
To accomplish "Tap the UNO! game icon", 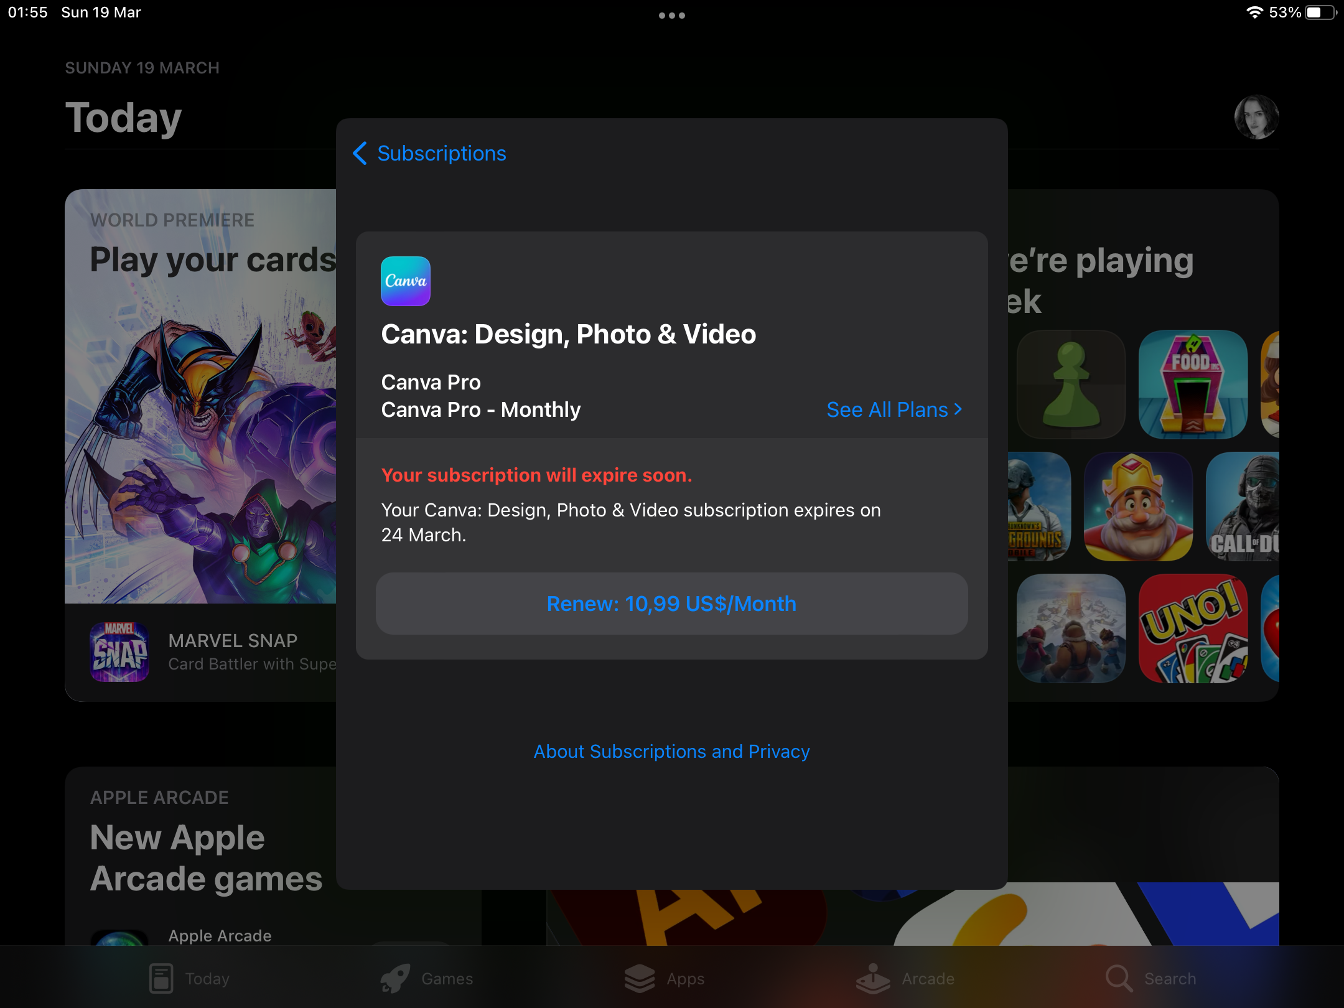I will tap(1192, 628).
